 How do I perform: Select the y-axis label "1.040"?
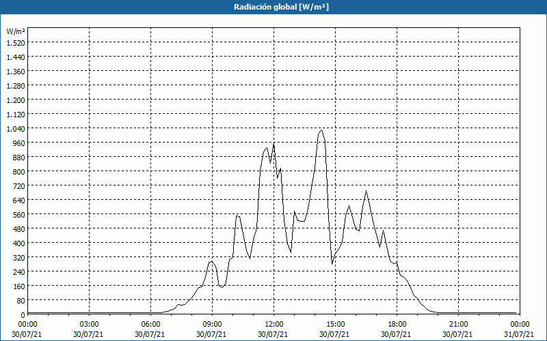click(x=16, y=129)
